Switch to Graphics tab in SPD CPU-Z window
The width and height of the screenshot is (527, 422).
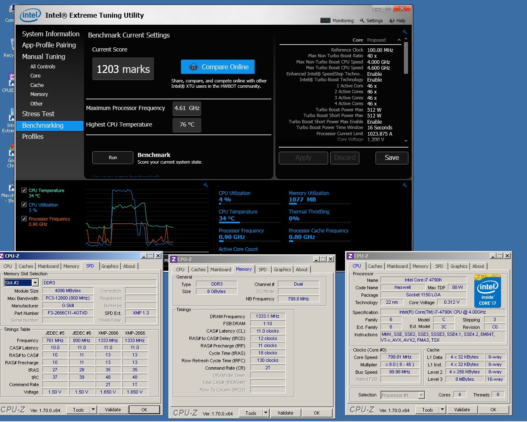[110, 266]
